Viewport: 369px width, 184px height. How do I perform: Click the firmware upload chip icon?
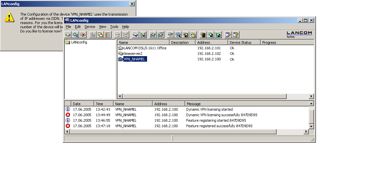click(x=203, y=35)
